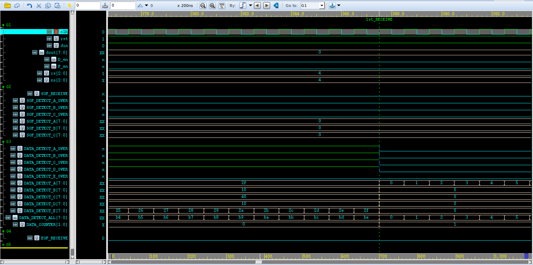Click the signal type icon beside SOF_DETECT_C[7:0]

coord(22,135)
